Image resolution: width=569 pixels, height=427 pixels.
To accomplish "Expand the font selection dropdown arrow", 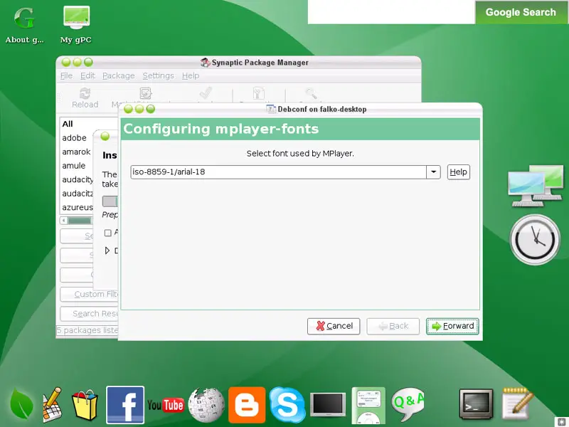I will tap(434, 172).
